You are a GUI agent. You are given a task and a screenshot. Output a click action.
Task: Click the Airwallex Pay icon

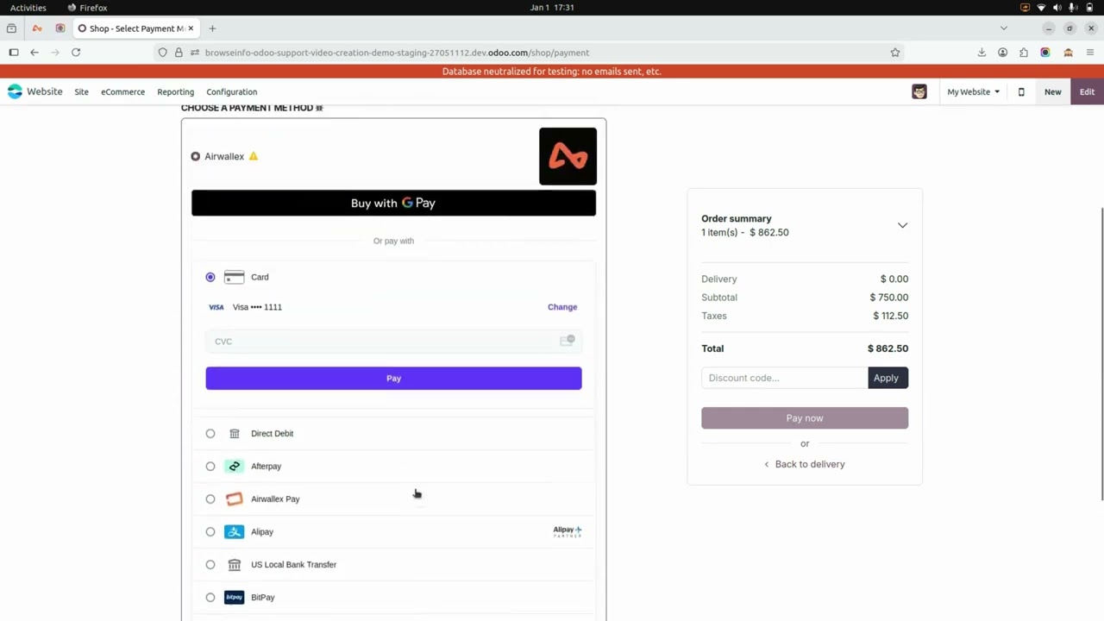coord(234,499)
